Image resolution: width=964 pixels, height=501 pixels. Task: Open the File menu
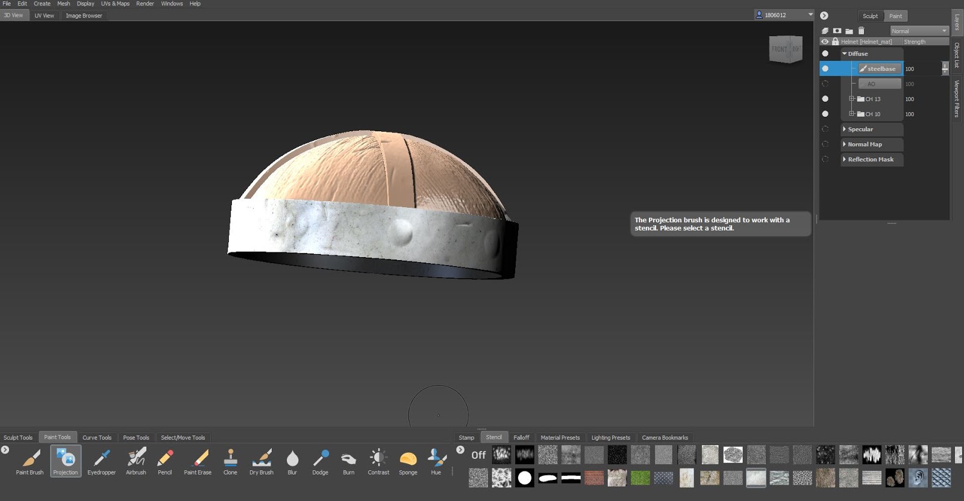[x=7, y=4]
